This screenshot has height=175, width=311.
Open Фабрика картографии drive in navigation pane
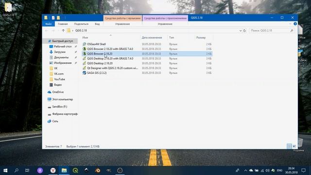coord(65,114)
